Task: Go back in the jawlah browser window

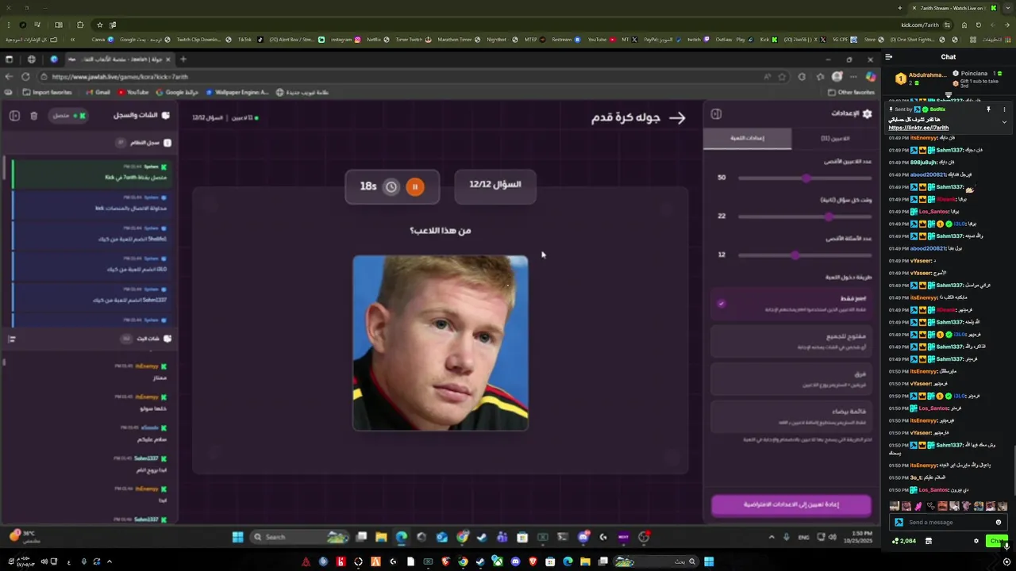Action: [x=9, y=77]
